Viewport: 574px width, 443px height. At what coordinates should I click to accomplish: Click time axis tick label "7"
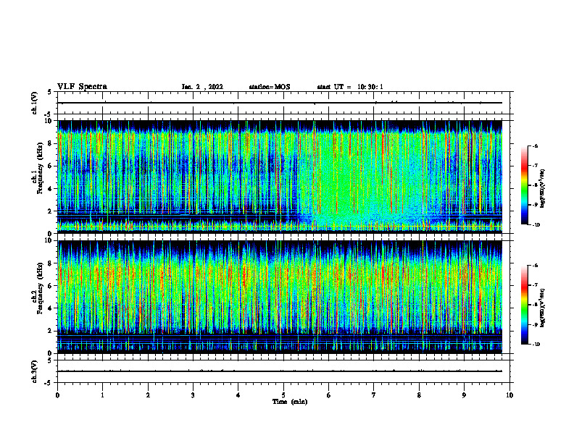point(374,395)
